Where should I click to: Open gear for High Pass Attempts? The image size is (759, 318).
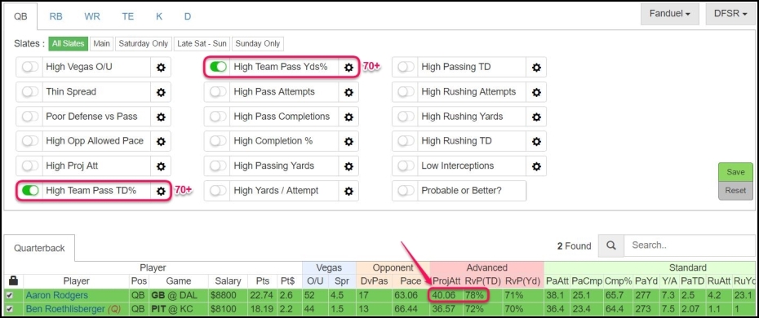tap(348, 92)
